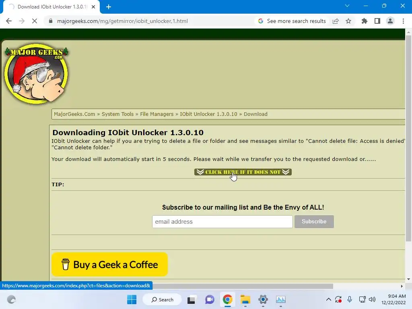
Task: Select the Download IObit Unlocker tab
Action: click(52, 7)
